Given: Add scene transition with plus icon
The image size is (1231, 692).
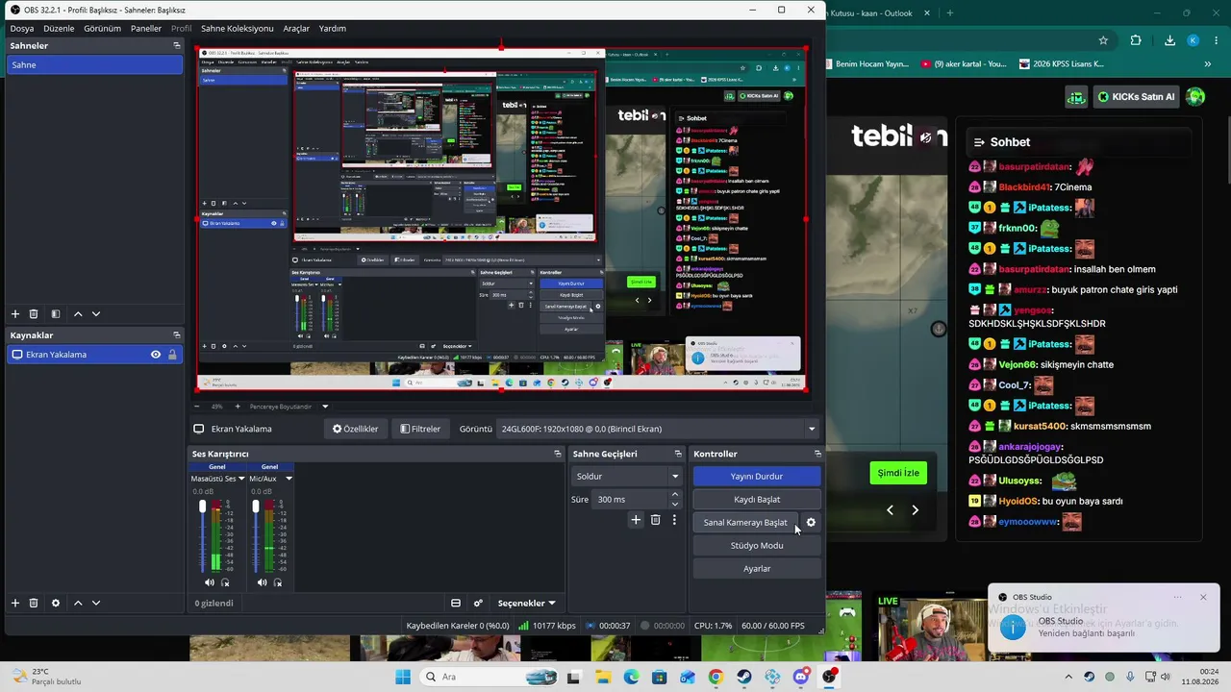Looking at the screenshot, I should (636, 520).
